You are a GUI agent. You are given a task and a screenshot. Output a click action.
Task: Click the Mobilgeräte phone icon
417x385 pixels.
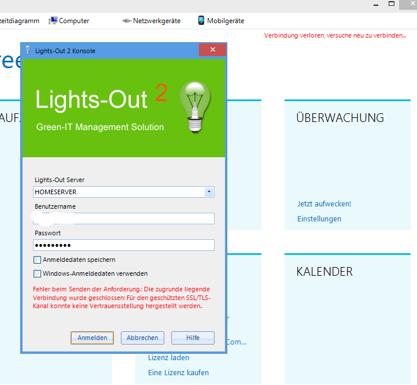pyautogui.click(x=201, y=20)
